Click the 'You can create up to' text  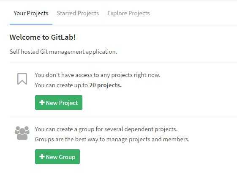(x=61, y=85)
